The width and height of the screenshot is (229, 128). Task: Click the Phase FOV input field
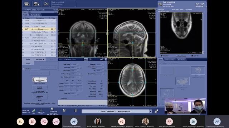click(74, 71)
